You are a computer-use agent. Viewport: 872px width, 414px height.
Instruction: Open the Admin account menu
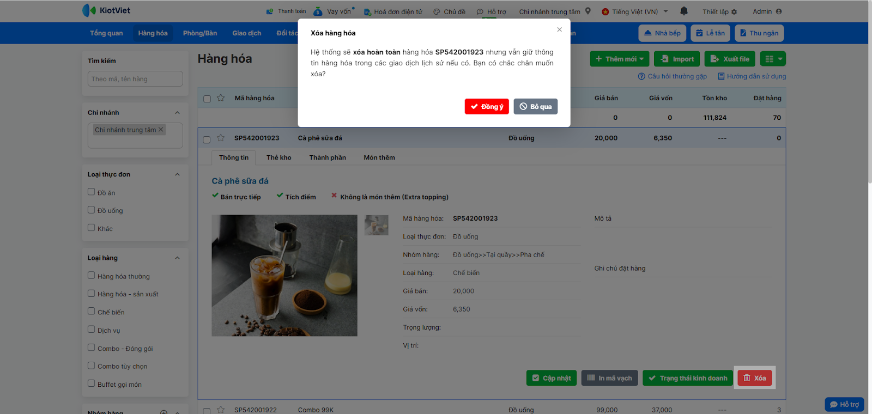tap(767, 11)
